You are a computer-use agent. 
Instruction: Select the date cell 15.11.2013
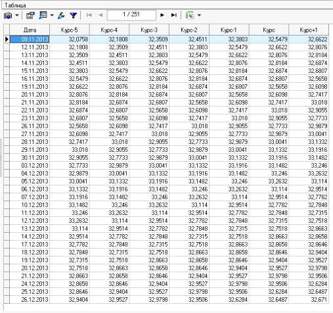coord(30,71)
